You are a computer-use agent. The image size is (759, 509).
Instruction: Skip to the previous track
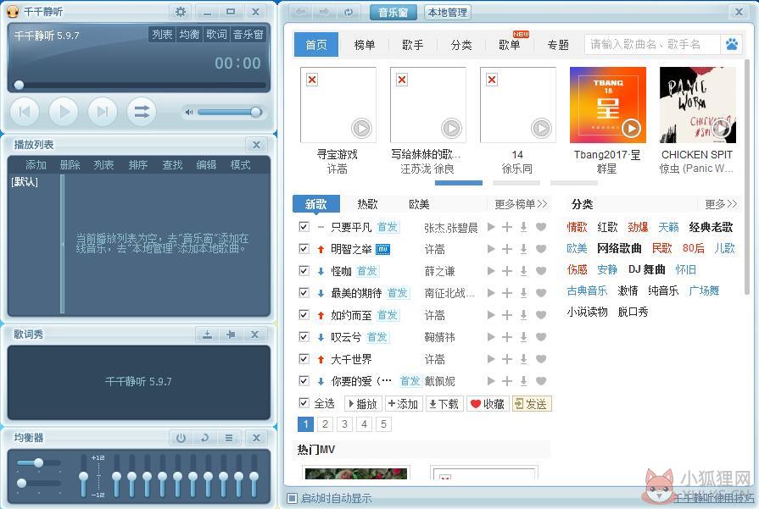(25, 112)
